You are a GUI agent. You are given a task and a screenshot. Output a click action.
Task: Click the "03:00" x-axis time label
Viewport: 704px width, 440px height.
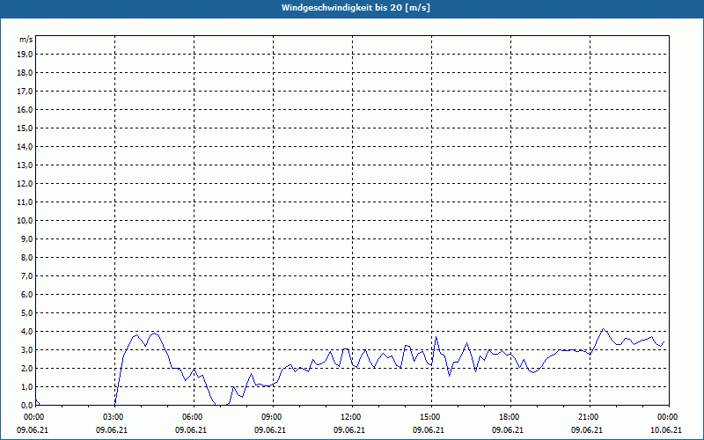114,417
